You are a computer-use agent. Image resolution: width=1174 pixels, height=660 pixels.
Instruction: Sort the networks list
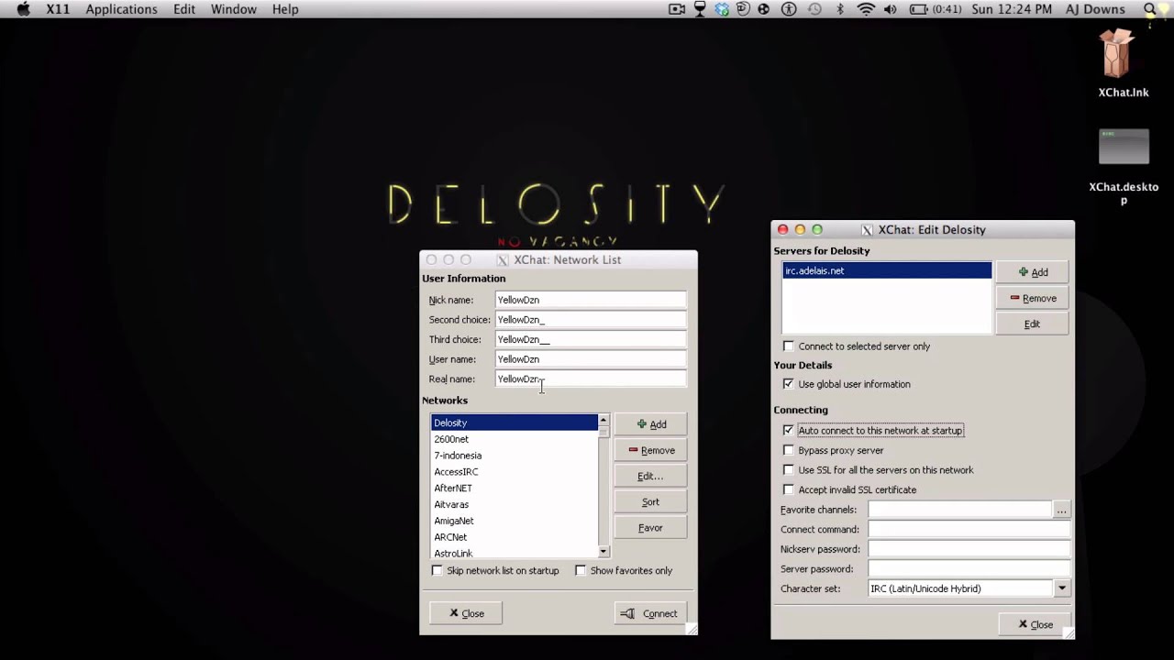650,501
